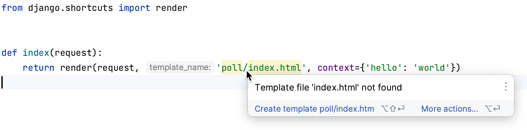Click the render import name on first line
Screen dimensions: 527x130
(171, 8)
